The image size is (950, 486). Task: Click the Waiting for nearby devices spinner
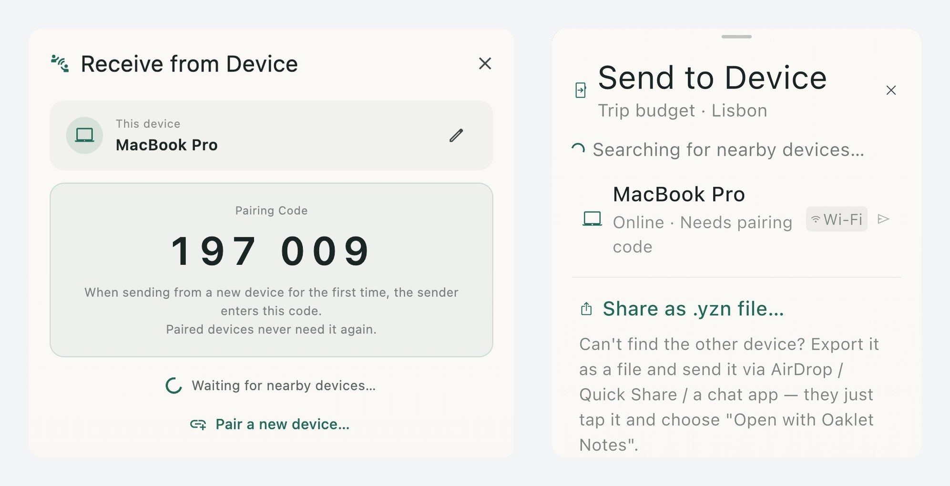coord(174,385)
